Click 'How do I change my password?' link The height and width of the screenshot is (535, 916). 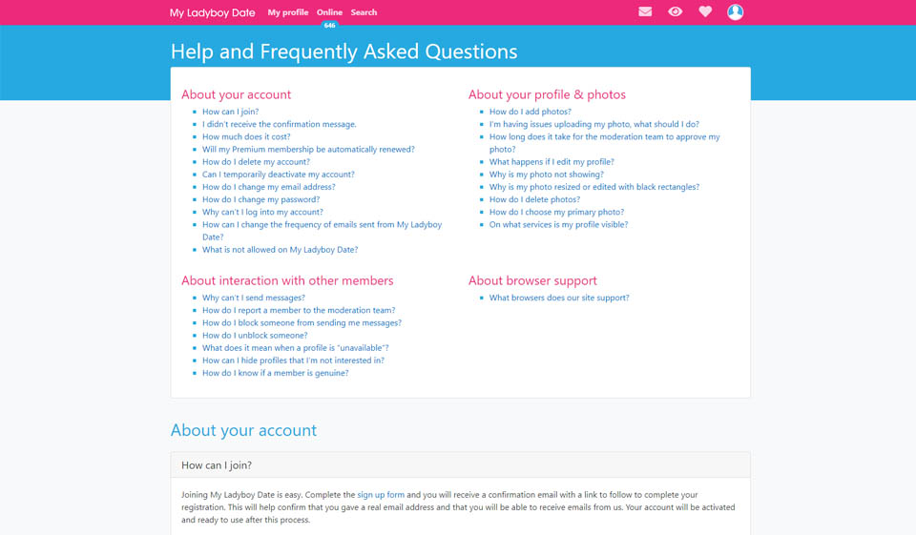tap(260, 200)
